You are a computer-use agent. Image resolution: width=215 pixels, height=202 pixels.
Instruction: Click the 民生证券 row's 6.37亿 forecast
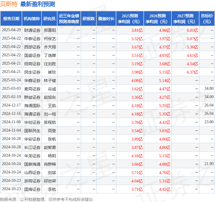click(x=192, y=72)
